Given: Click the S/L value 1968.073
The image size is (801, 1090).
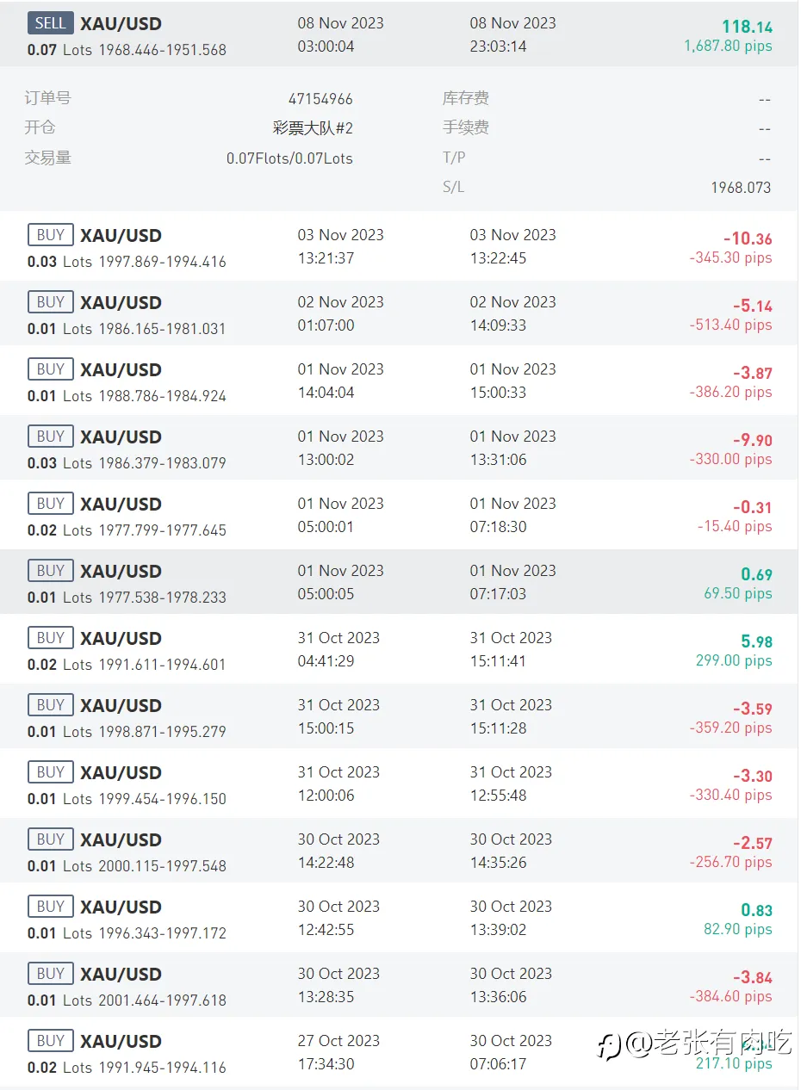Looking at the screenshot, I should (741, 188).
